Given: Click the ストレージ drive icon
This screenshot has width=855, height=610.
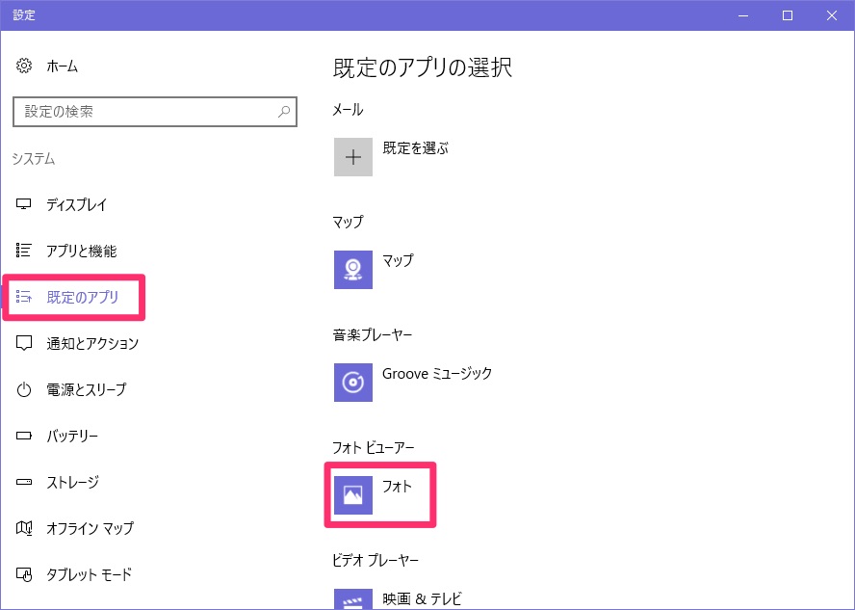Looking at the screenshot, I should [23, 483].
